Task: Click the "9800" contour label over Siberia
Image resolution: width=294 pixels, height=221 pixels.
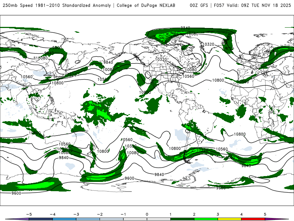Action: coord(57,48)
